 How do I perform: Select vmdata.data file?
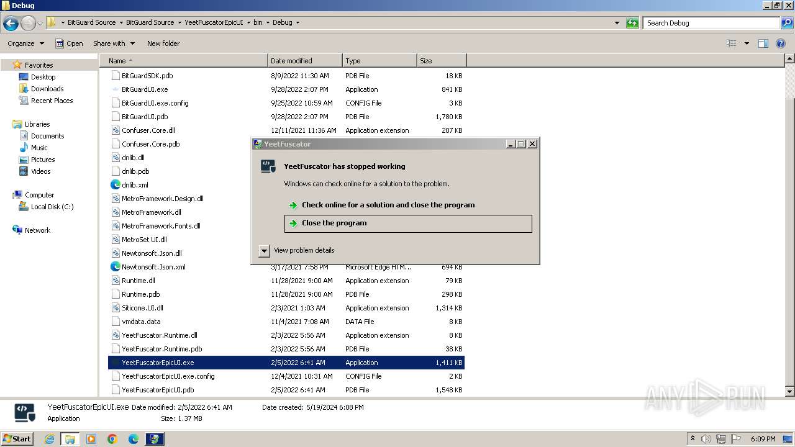(286, 322)
